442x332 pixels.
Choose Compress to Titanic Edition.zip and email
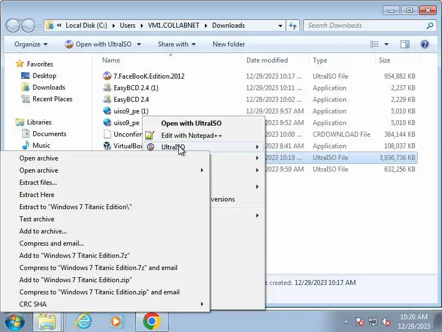tap(99, 292)
